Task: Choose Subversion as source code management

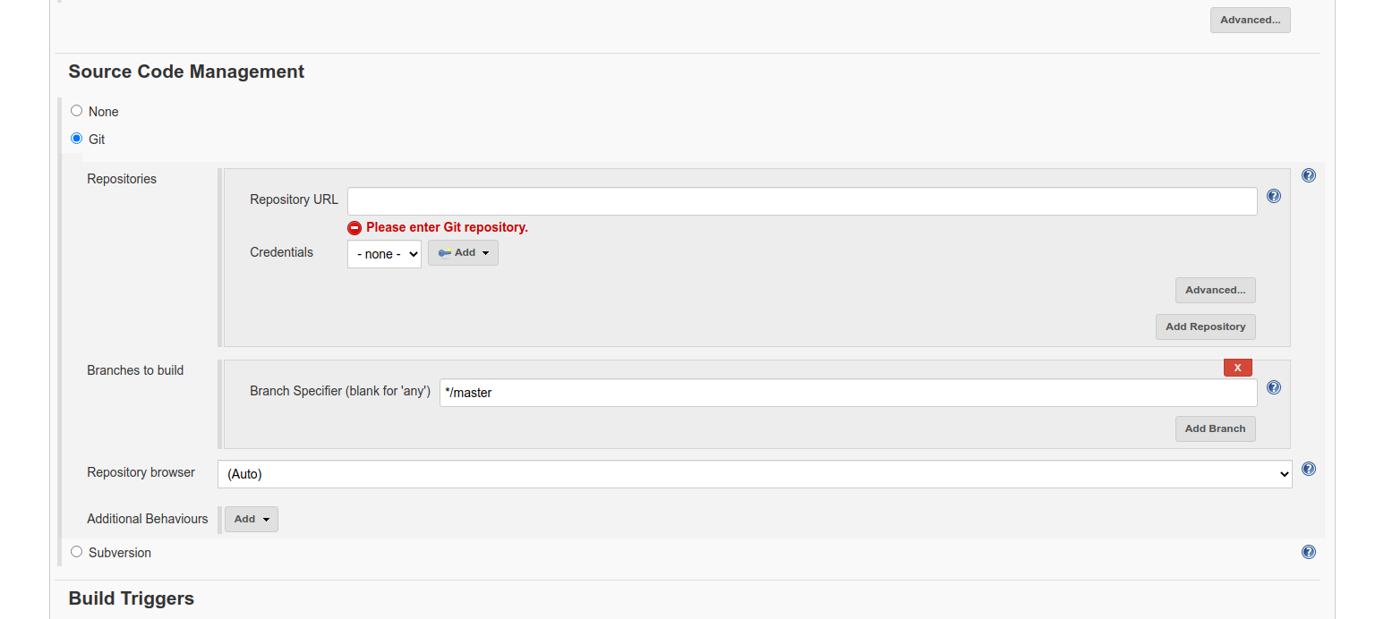Action: pyautogui.click(x=77, y=552)
